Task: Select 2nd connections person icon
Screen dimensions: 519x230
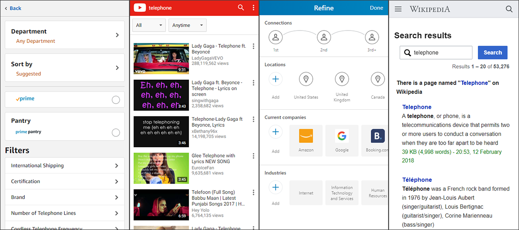Action: [324, 37]
